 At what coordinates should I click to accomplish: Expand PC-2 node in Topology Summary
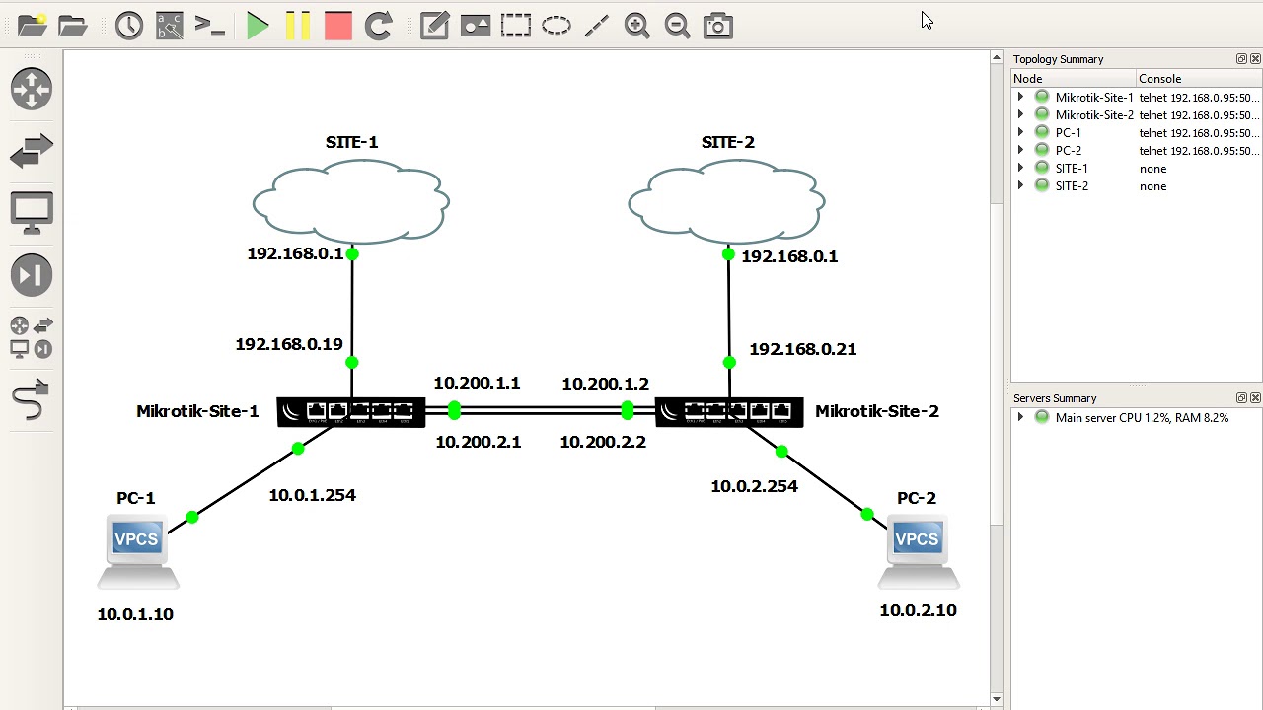click(x=1021, y=151)
